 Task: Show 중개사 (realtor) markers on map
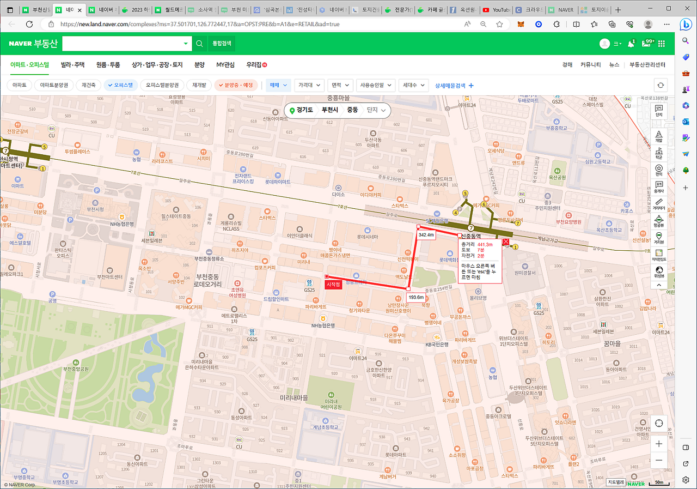coord(659,187)
